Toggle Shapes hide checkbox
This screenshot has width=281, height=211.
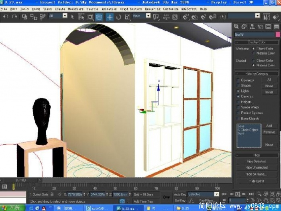tap(238, 85)
